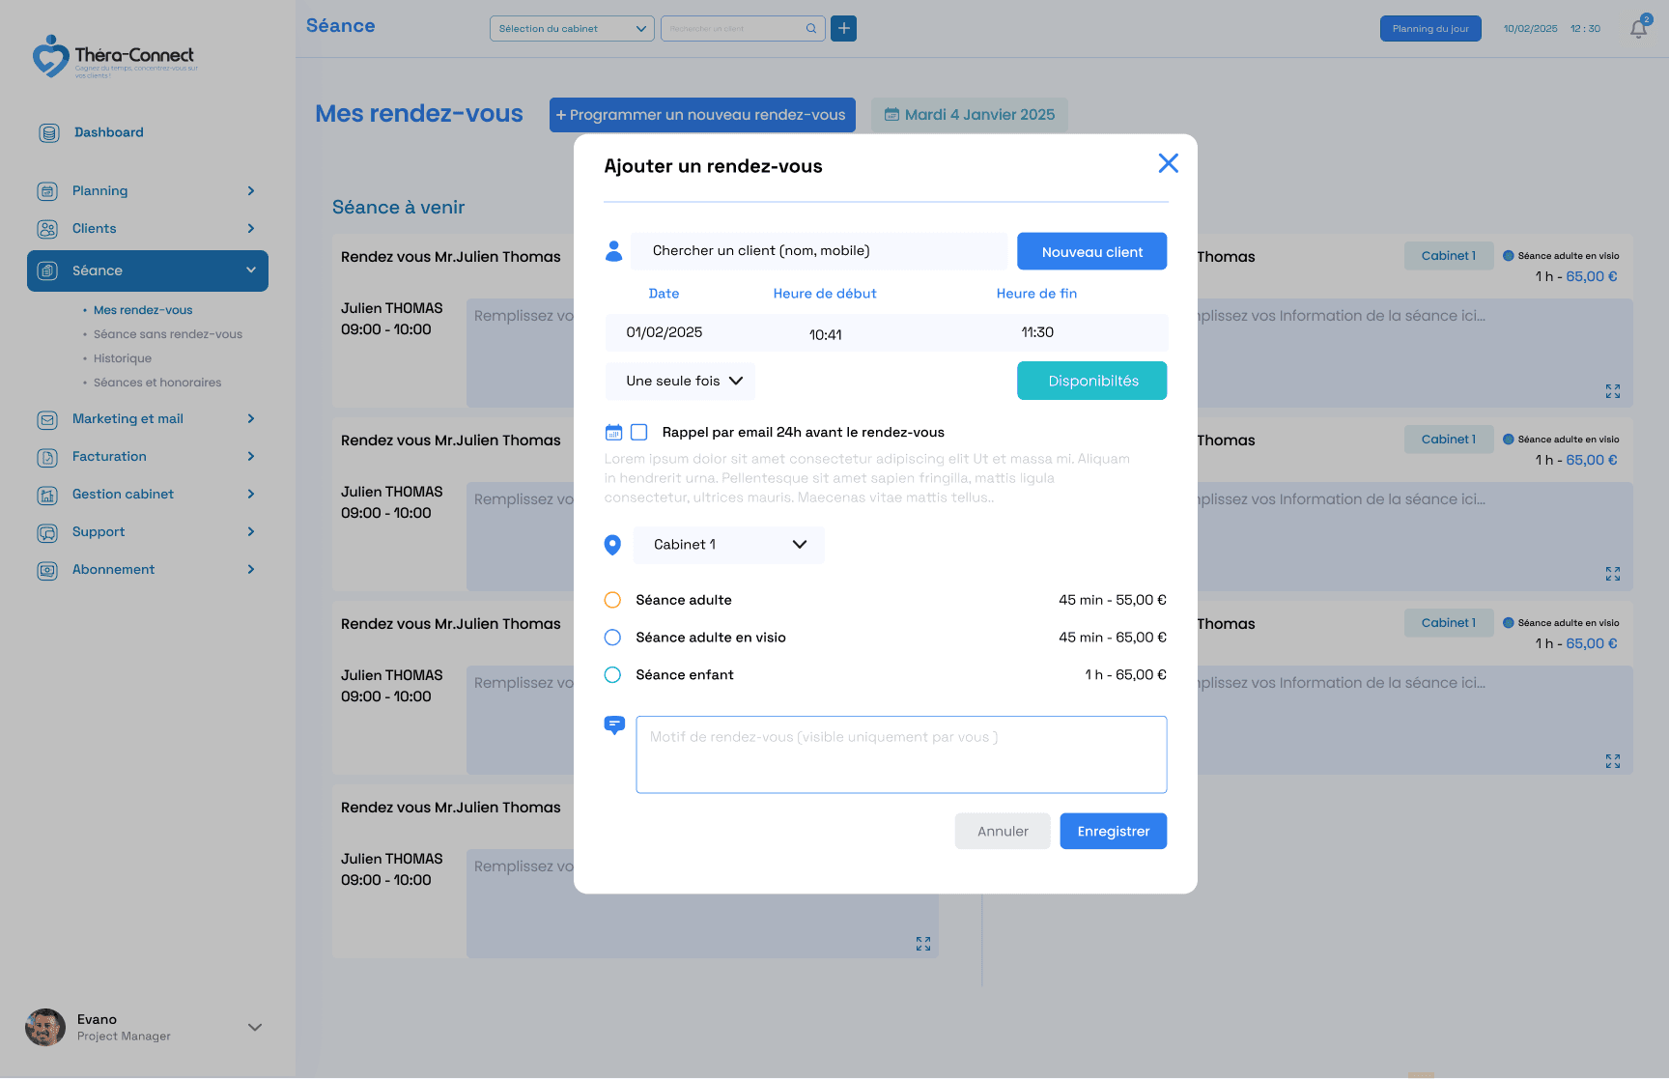This screenshot has height=1079, width=1669.
Task: Click Disponibilités to check availability
Action: pyautogui.click(x=1091, y=380)
